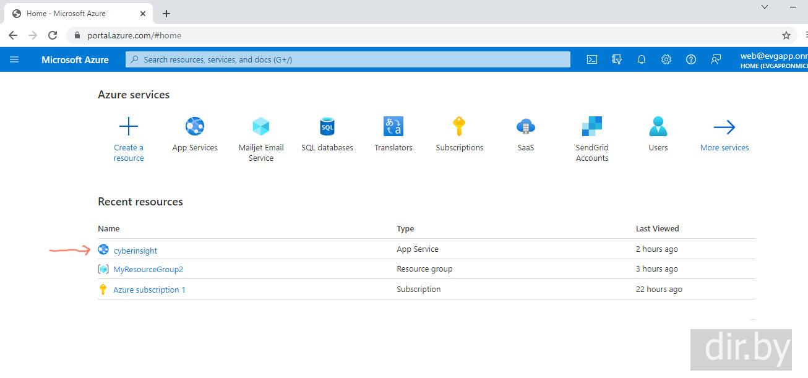The width and height of the screenshot is (808, 378).
Task: Open the cyberinsight App Service resource
Action: click(135, 251)
